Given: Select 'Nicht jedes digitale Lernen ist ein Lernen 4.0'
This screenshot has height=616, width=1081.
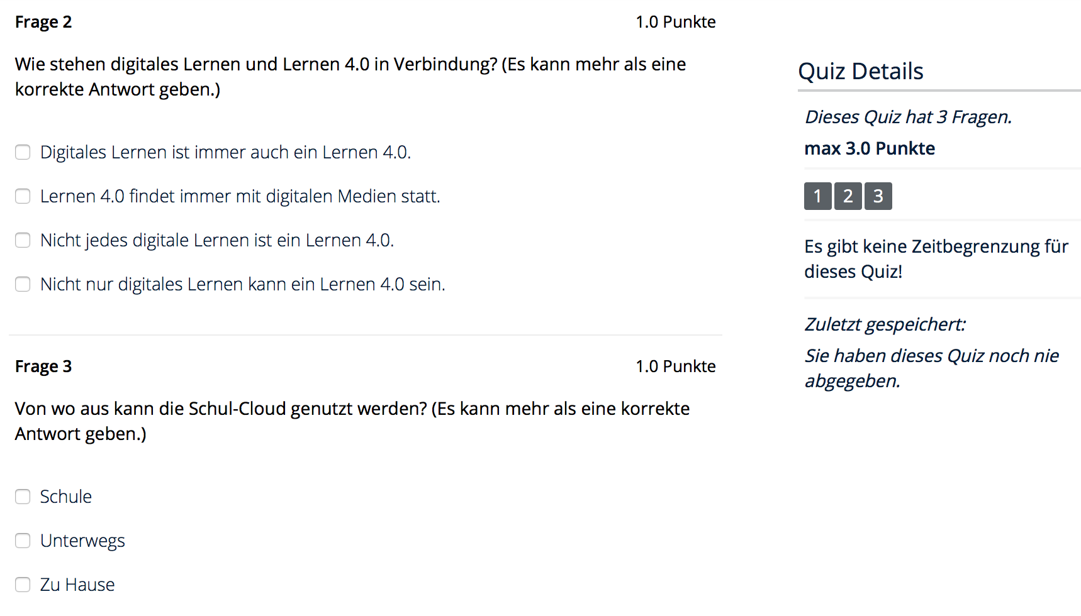Looking at the screenshot, I should (23, 240).
